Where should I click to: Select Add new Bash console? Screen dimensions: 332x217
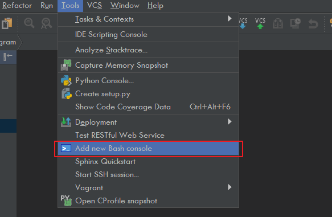(x=148, y=149)
